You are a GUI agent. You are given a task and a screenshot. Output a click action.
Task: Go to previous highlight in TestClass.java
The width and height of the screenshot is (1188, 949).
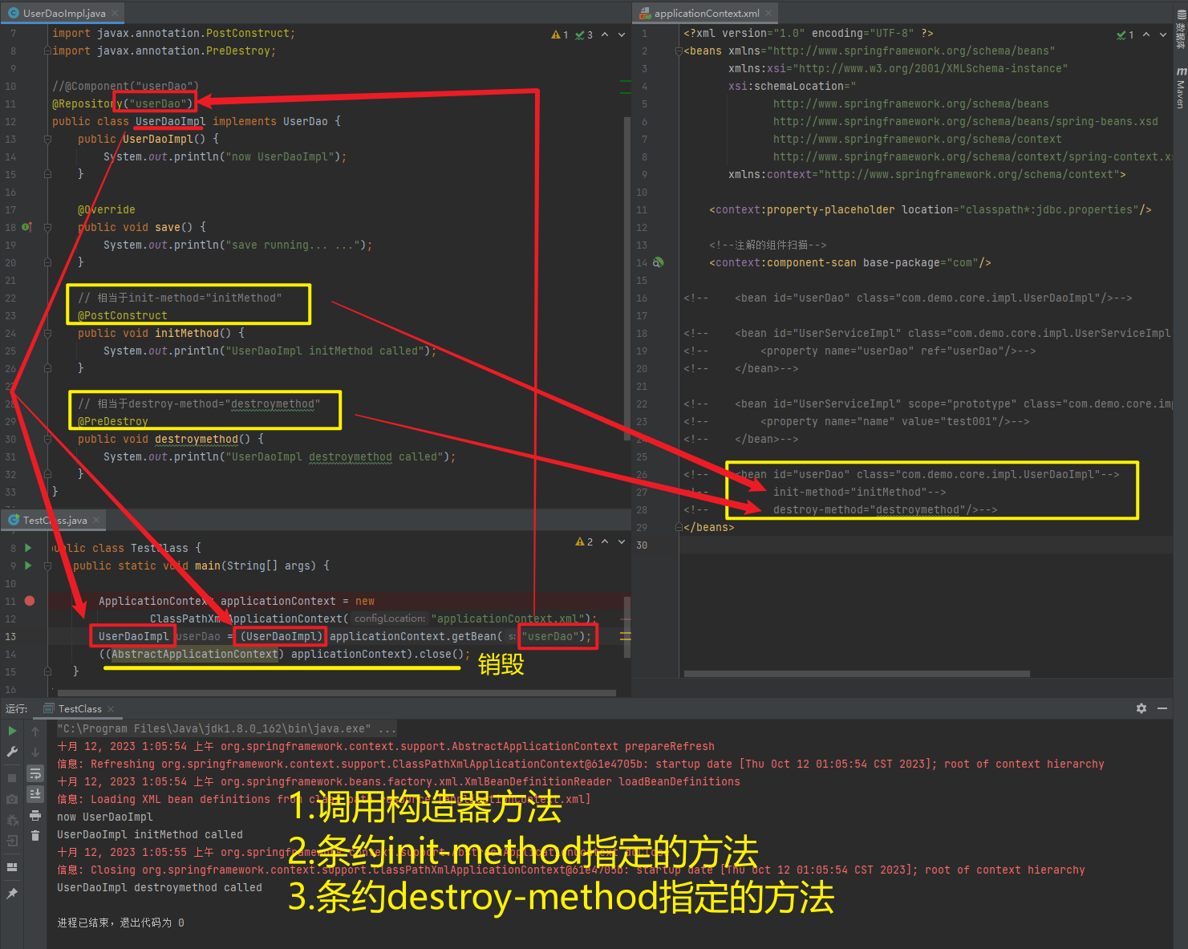click(x=605, y=542)
